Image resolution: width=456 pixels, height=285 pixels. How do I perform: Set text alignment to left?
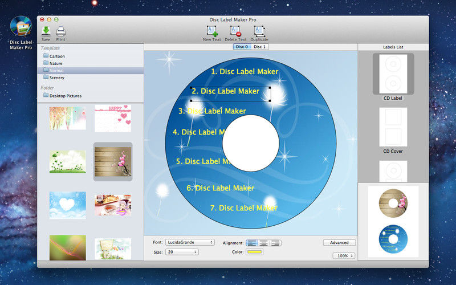(253, 243)
